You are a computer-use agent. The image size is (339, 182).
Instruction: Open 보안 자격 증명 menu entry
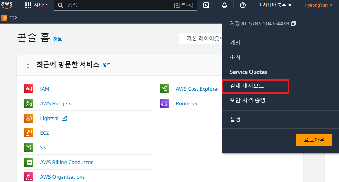point(248,100)
